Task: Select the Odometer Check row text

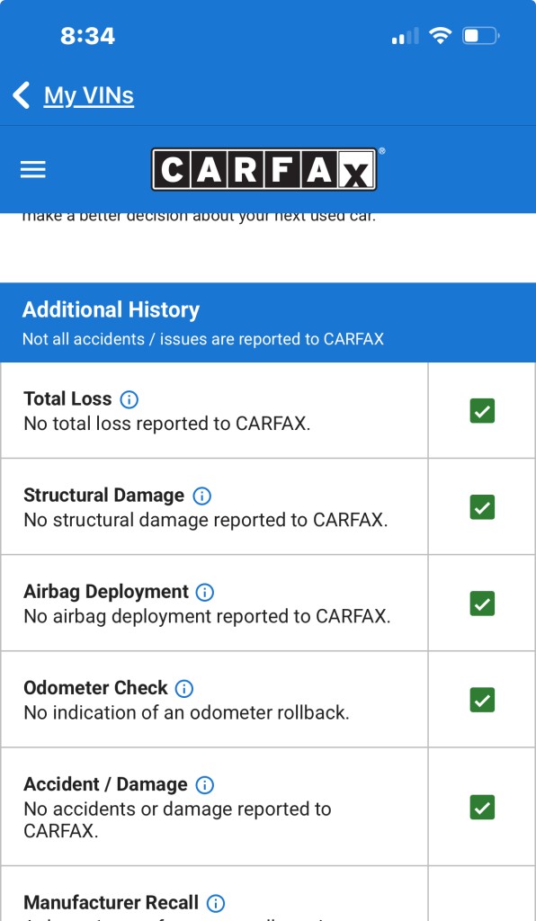Action: tap(186, 700)
